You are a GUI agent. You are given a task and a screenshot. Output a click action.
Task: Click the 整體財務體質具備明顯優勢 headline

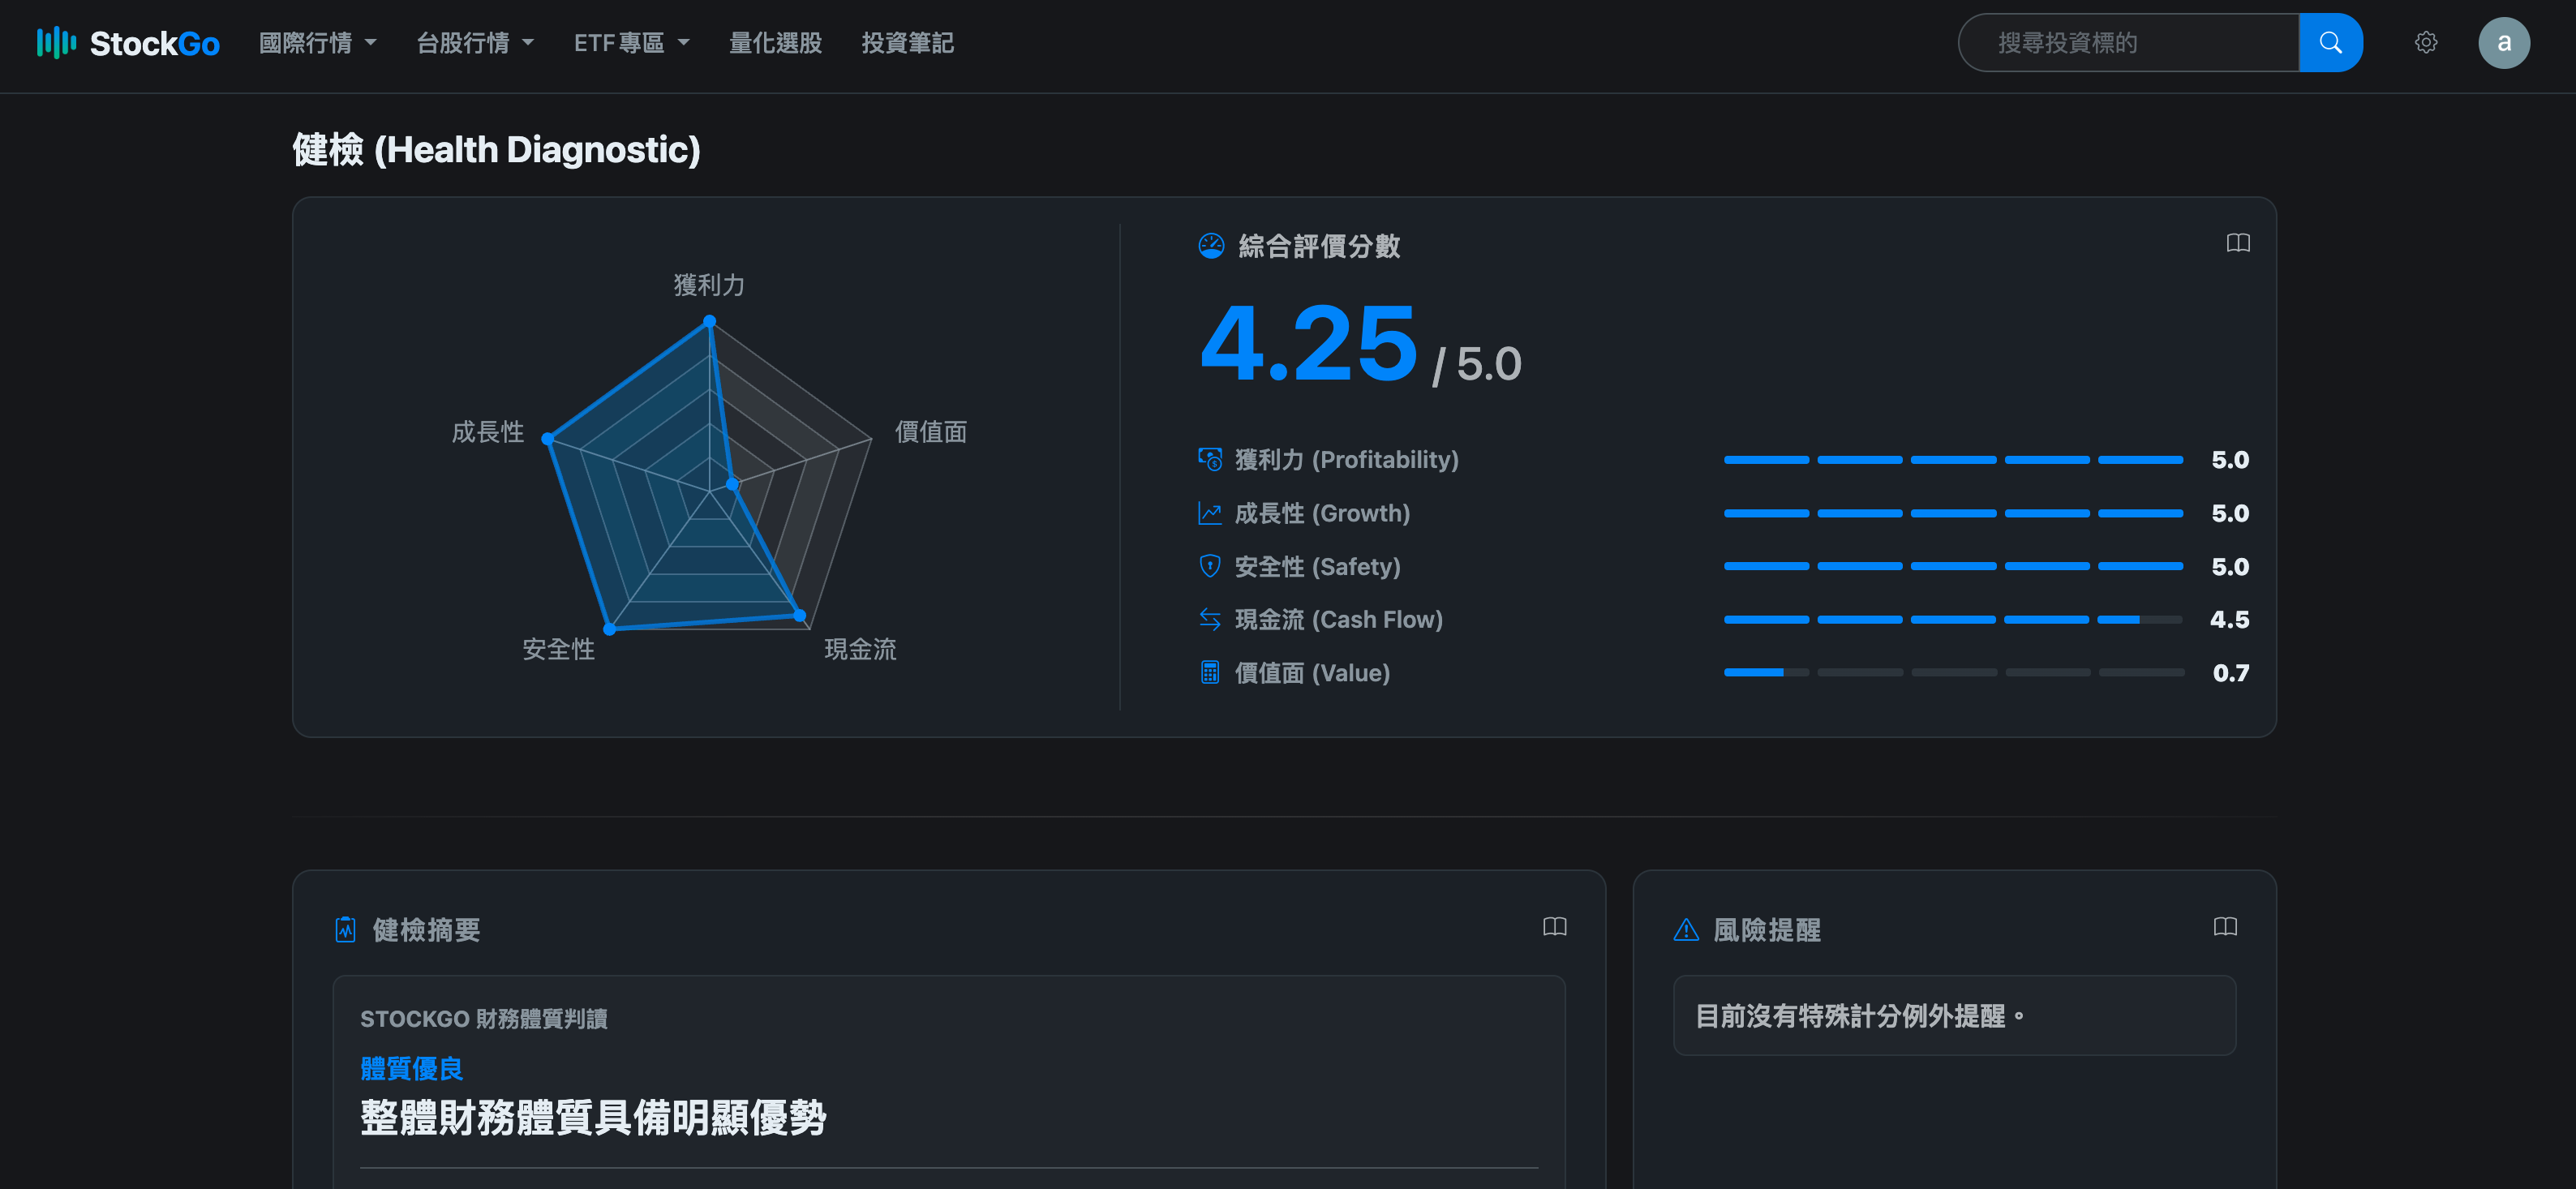[x=593, y=1117]
